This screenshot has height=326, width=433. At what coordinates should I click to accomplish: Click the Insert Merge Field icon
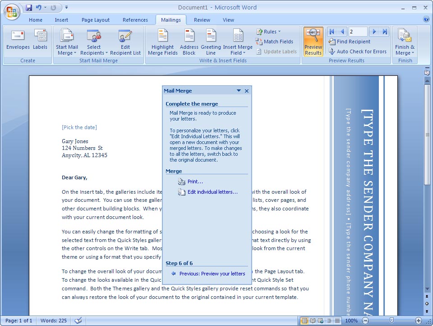[x=238, y=36]
